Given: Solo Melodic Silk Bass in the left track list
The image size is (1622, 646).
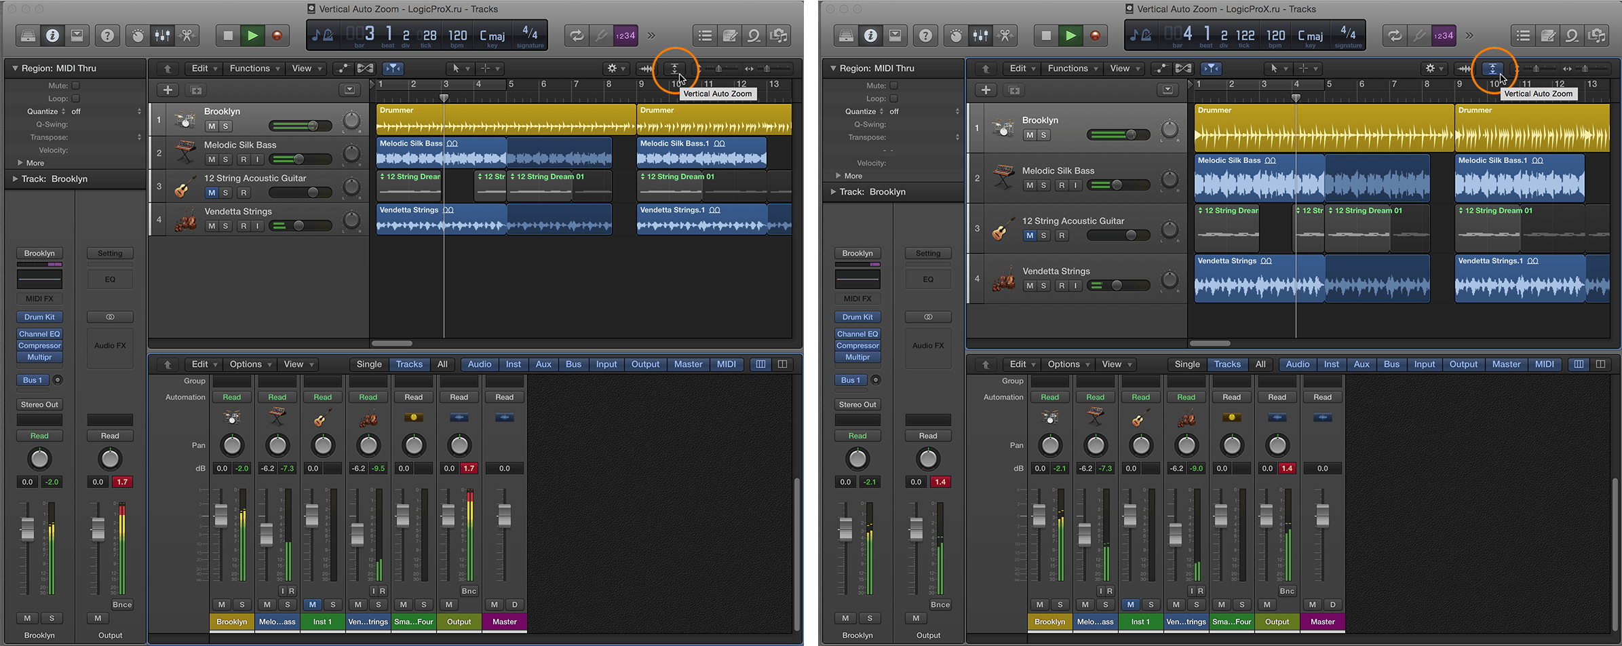Looking at the screenshot, I should point(226,159).
